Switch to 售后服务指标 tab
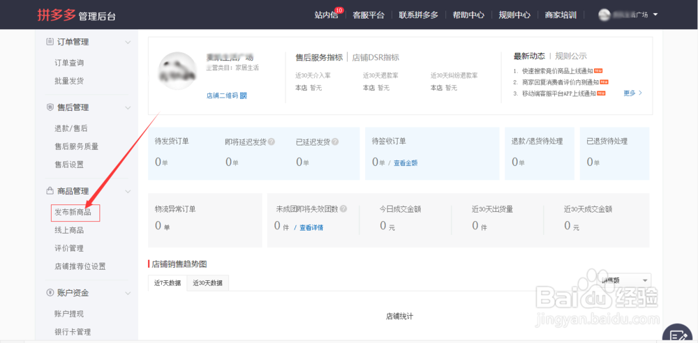 click(x=319, y=57)
